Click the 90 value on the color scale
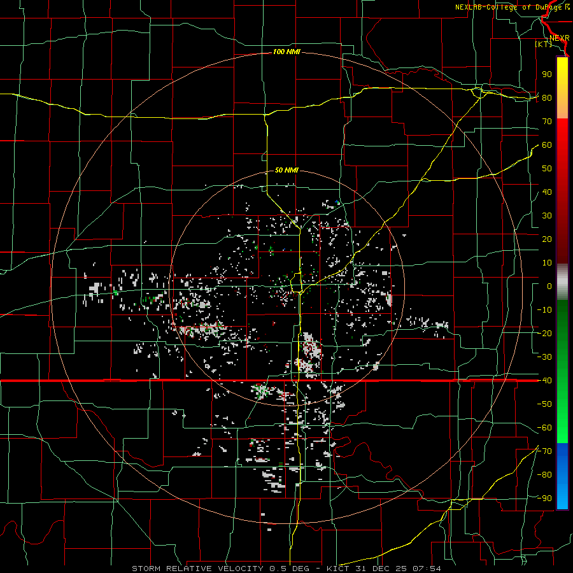 547,74
